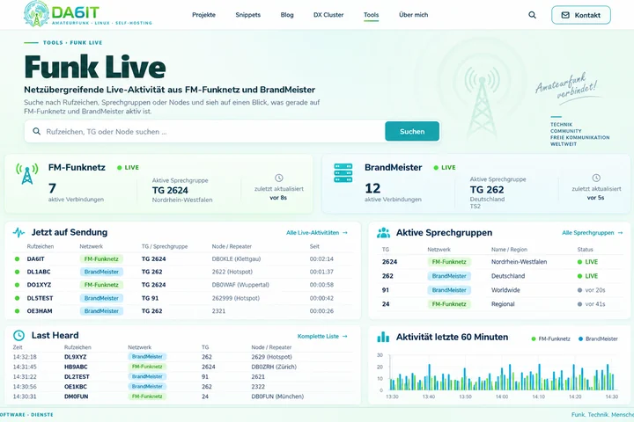The image size is (634, 422).
Task: Open Alle Live-Aktivitäten link
Action: click(317, 233)
